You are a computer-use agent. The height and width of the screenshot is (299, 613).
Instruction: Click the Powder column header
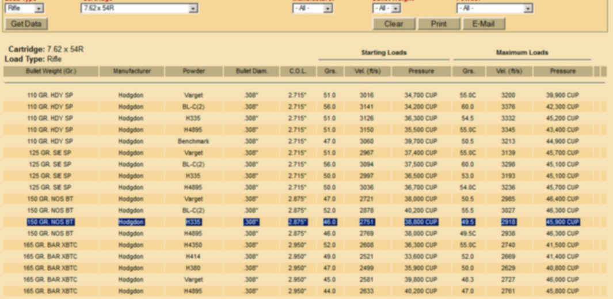193,71
